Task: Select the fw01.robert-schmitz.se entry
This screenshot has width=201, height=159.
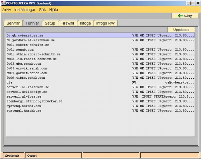Action: [x=100, y=45]
